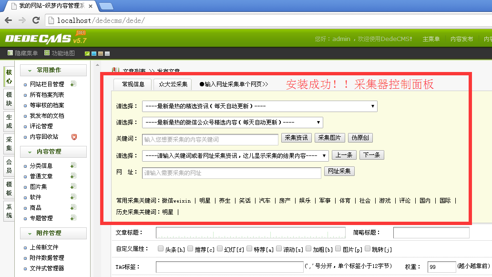Tick the 推荐[c] checkbox
Screen dimensions: 492x277
[x=190, y=249]
